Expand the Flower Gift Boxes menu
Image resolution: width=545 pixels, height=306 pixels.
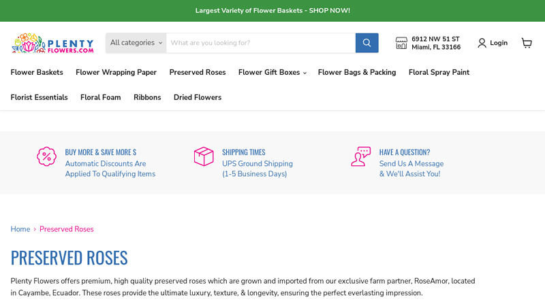point(272,72)
